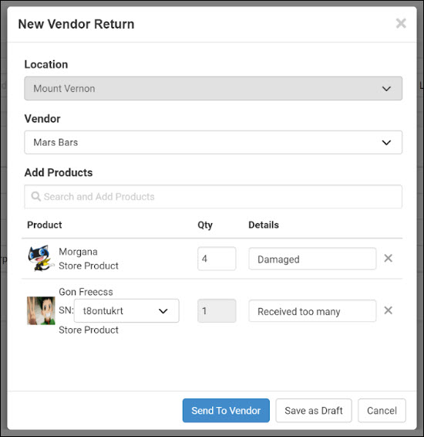Cancel the vendor return

point(382,411)
